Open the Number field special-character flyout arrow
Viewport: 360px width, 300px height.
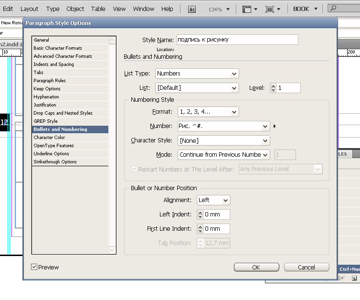[x=275, y=127]
